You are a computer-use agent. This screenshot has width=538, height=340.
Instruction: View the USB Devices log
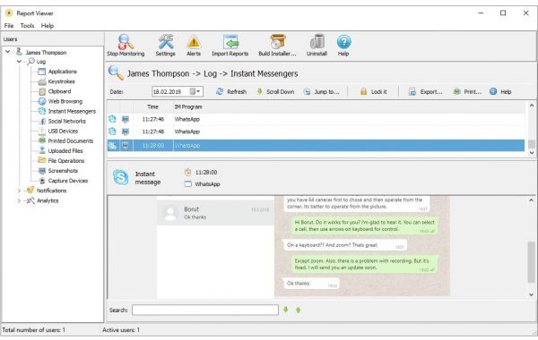click(x=63, y=132)
